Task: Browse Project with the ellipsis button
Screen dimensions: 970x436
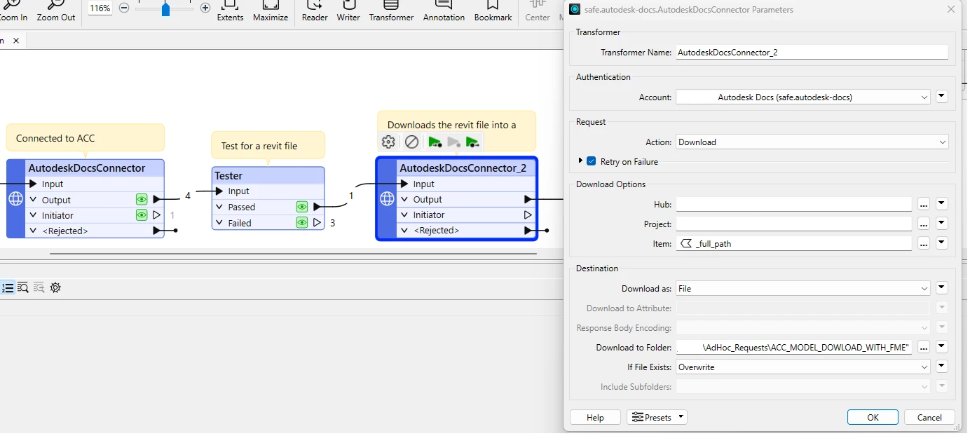Action: 924,224
